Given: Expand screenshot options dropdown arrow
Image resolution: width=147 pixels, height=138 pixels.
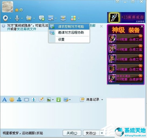Looking at the screenshot, I should 70,100.
